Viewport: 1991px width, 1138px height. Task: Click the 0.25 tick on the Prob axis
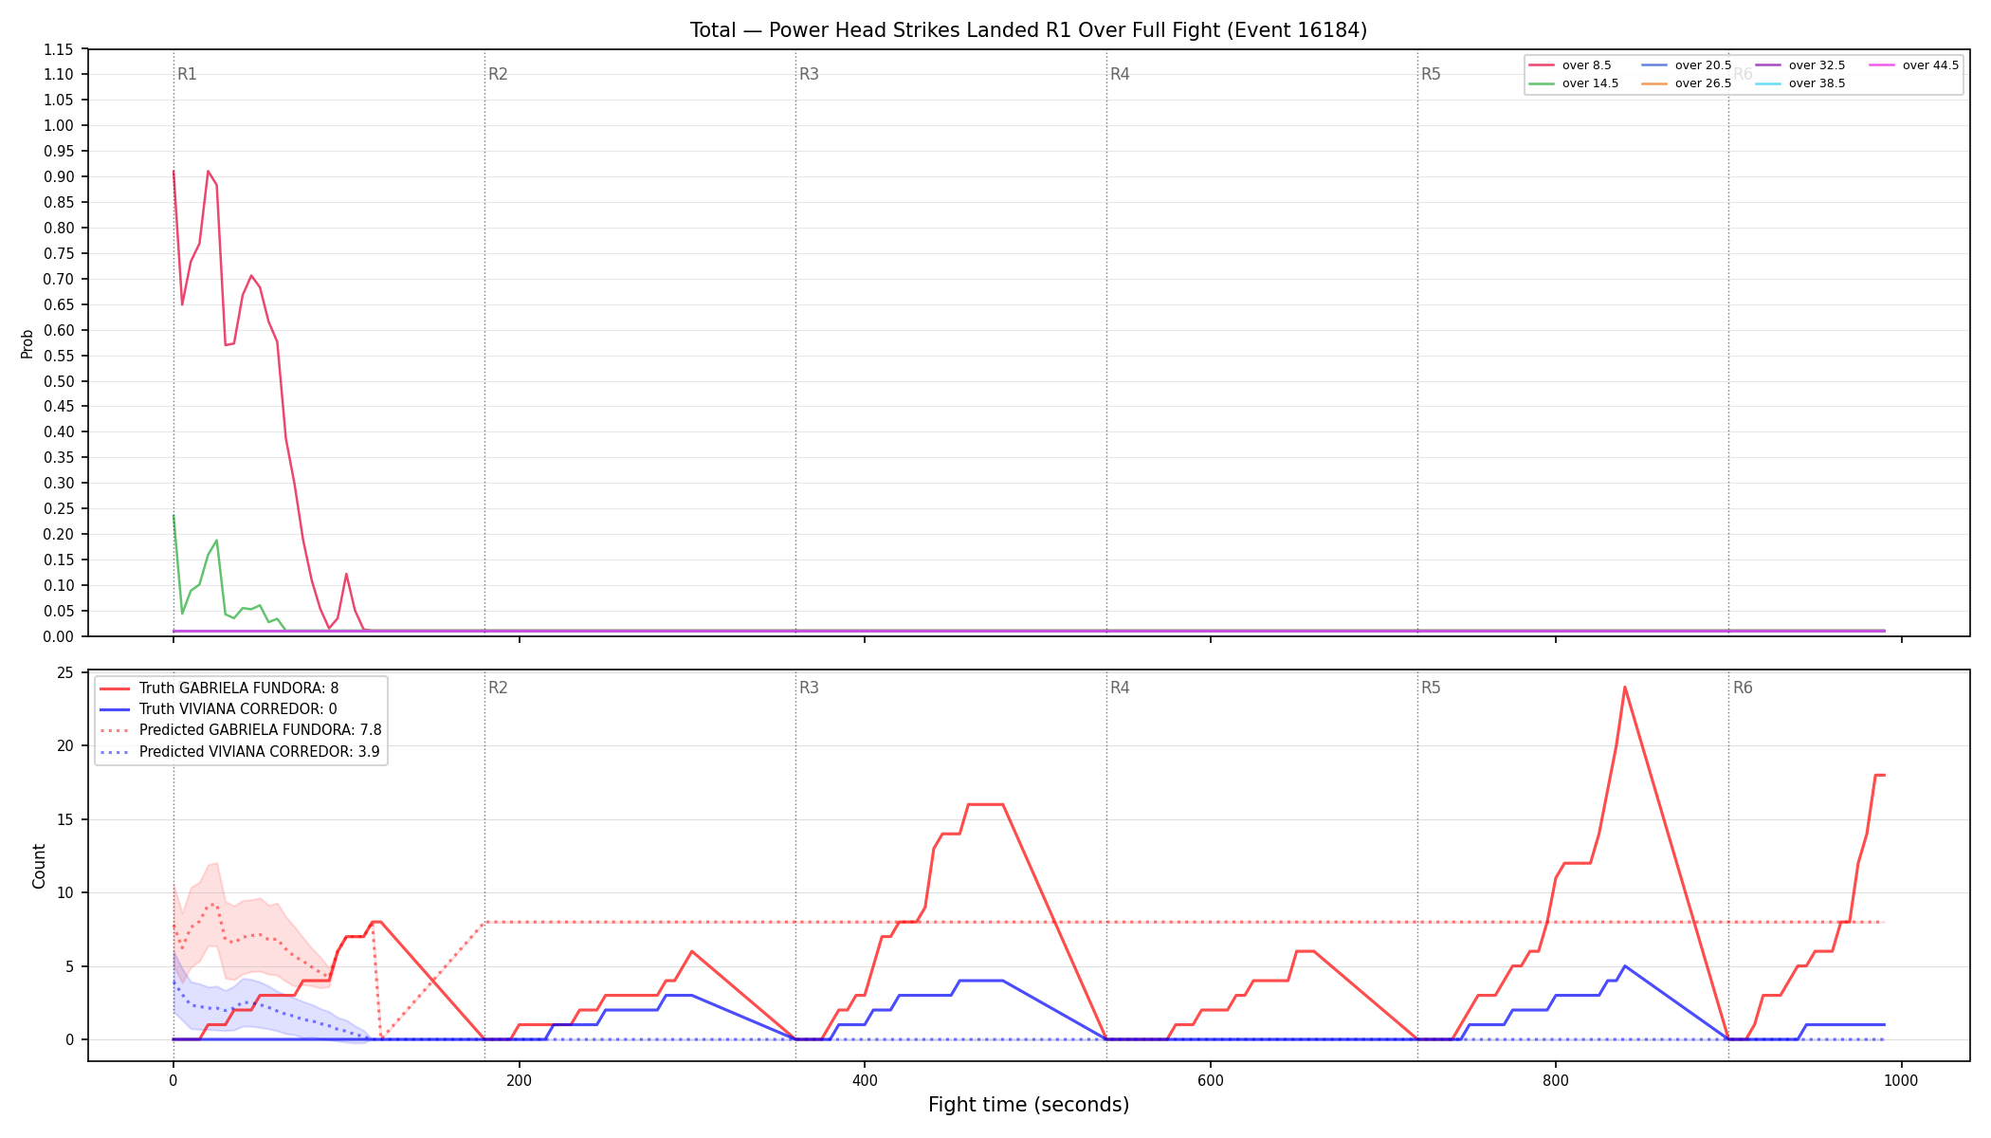coord(58,508)
